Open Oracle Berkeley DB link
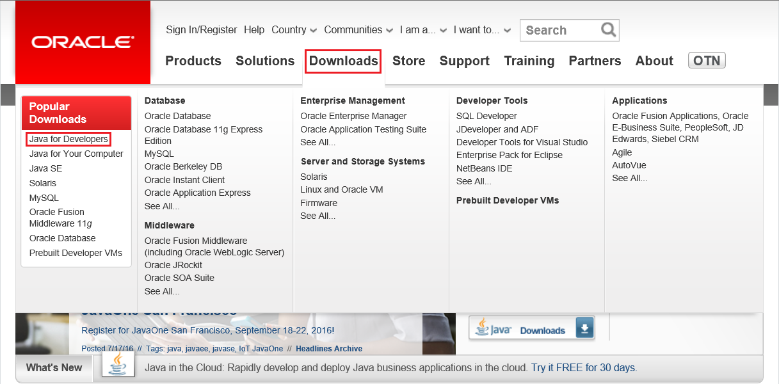Image resolution: width=779 pixels, height=384 pixels. [183, 166]
